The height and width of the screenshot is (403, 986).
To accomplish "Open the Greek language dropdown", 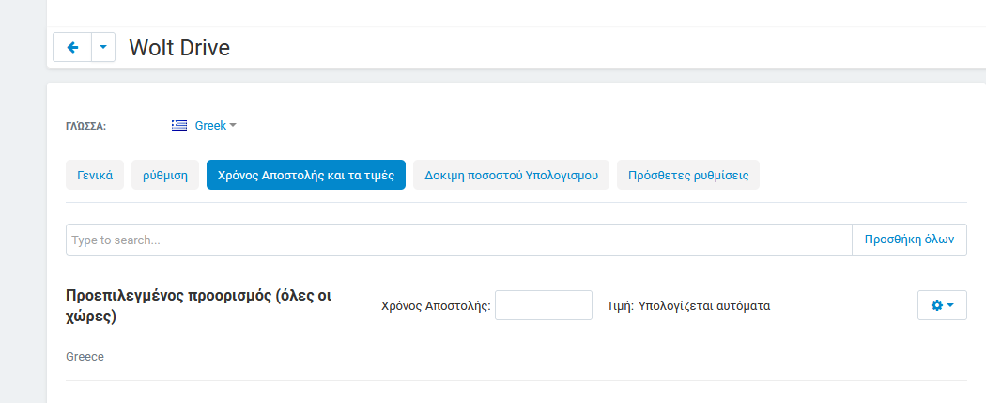I will (216, 125).
